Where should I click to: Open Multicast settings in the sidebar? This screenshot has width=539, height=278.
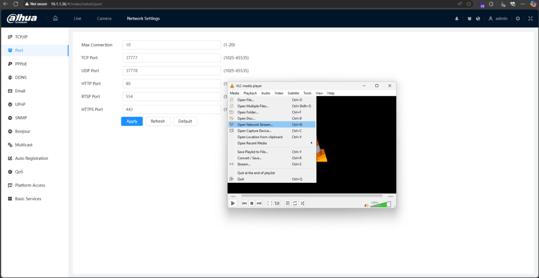pos(34,145)
